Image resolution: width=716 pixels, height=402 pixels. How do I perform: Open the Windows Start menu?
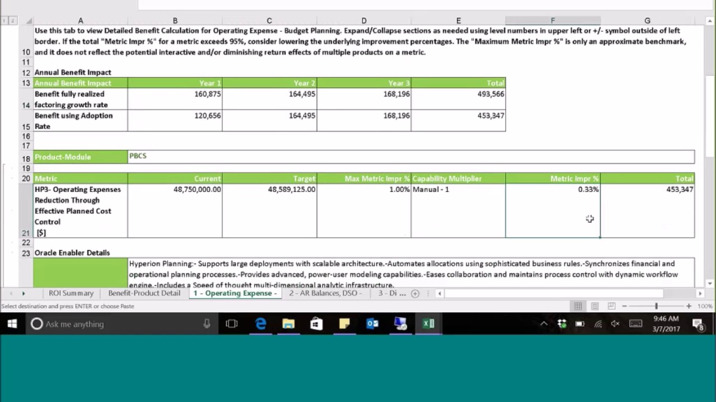click(x=12, y=324)
